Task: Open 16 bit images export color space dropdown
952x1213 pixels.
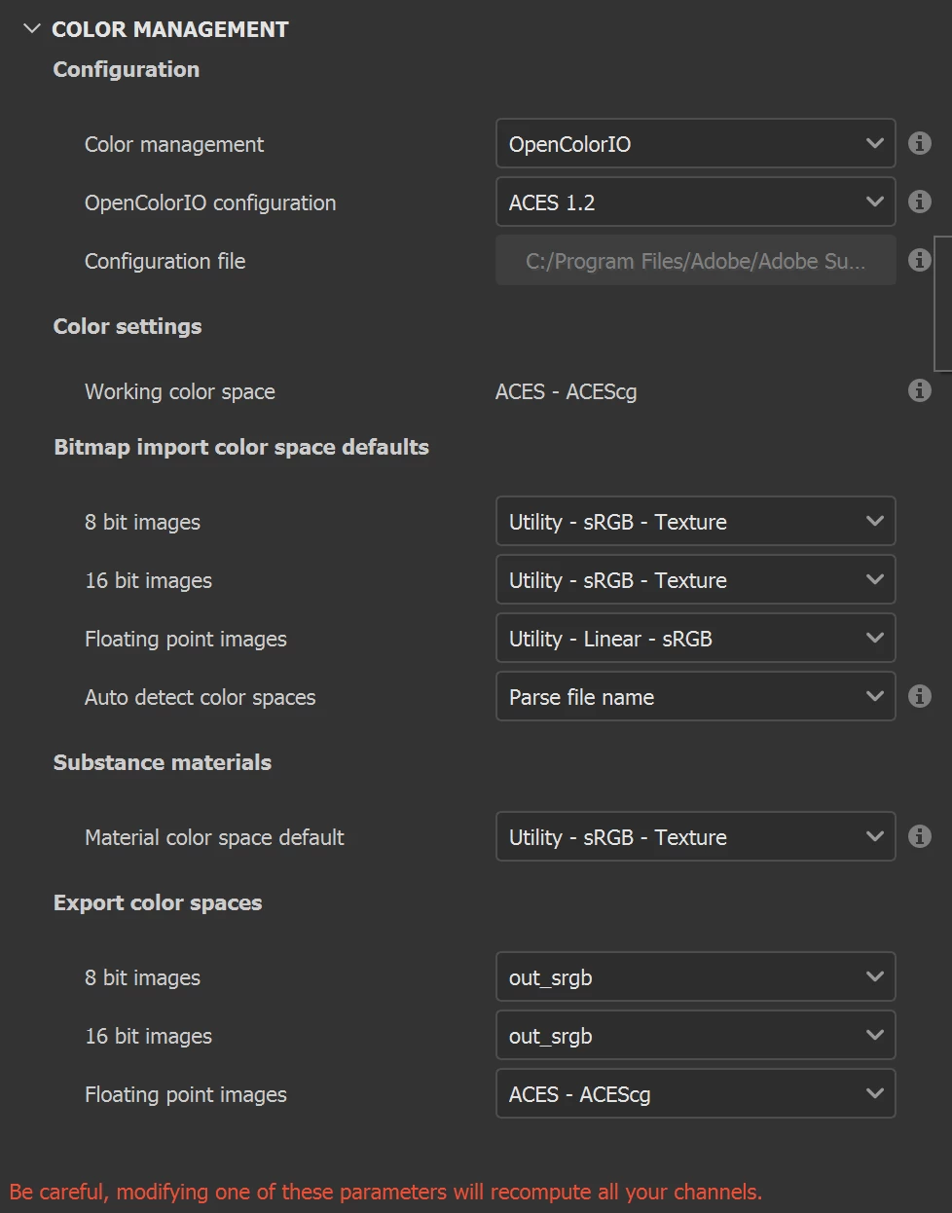Action: point(695,1036)
